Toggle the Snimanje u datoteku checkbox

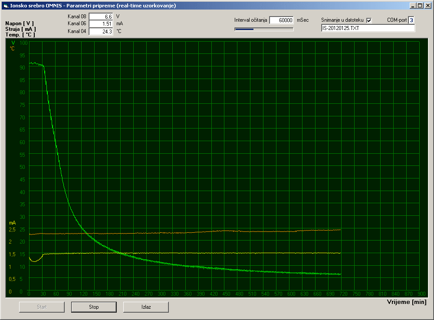pos(369,20)
